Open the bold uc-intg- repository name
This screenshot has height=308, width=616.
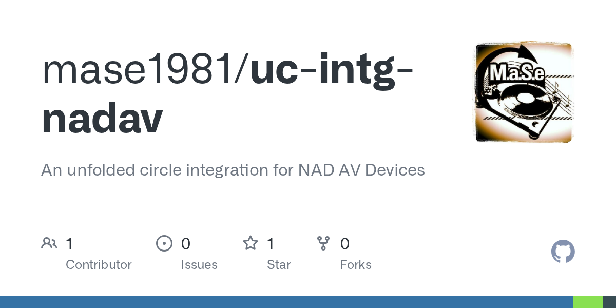(x=332, y=71)
